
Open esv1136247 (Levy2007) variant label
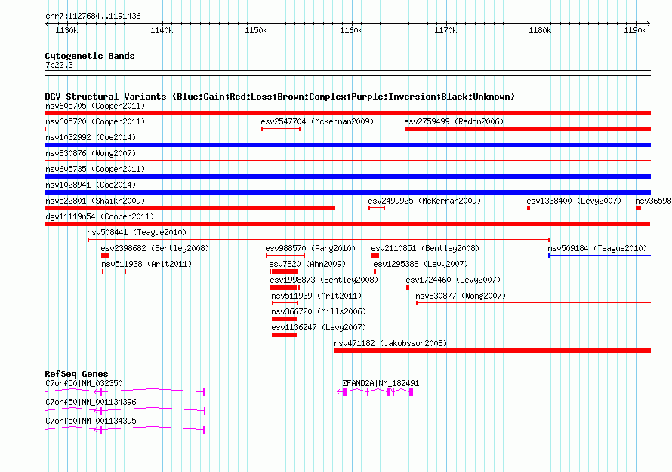[x=319, y=327]
